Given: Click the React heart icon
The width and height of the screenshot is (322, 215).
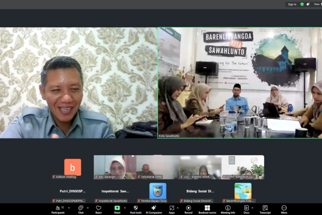Looking at the screenshot, I should [98, 209].
